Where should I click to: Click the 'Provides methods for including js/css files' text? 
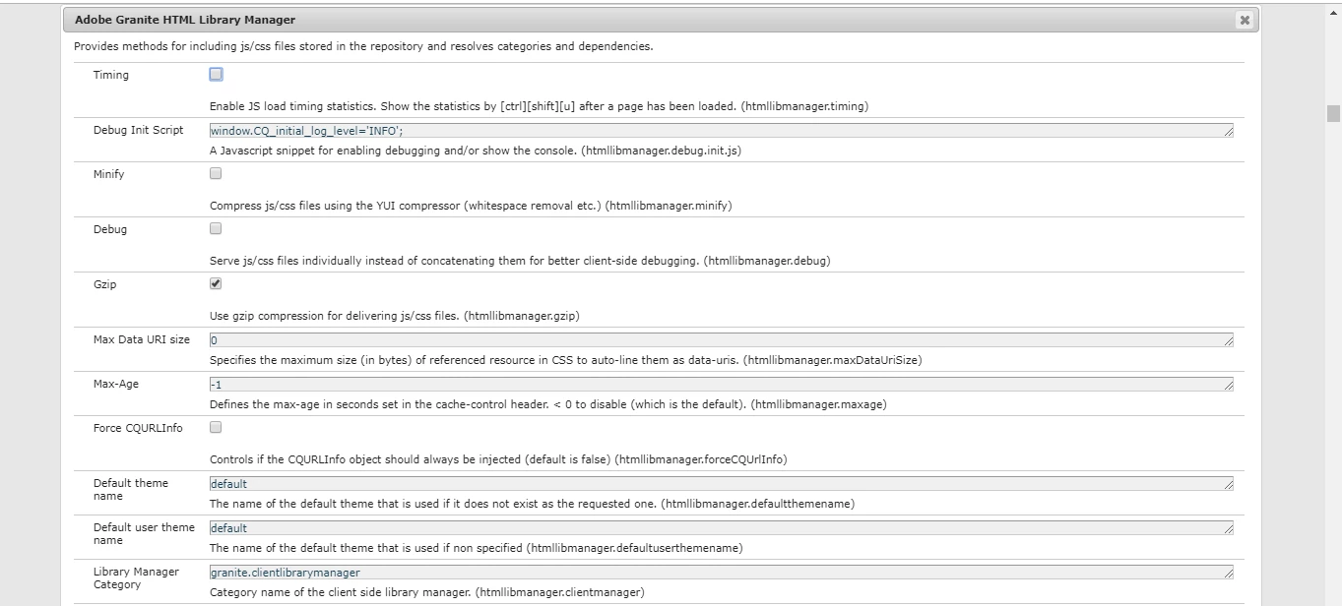pyautogui.click(x=363, y=46)
